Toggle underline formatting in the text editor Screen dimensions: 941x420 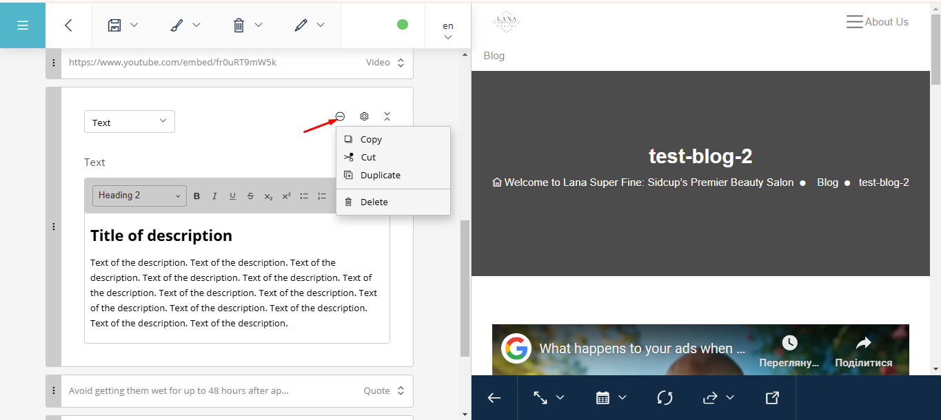coord(232,196)
